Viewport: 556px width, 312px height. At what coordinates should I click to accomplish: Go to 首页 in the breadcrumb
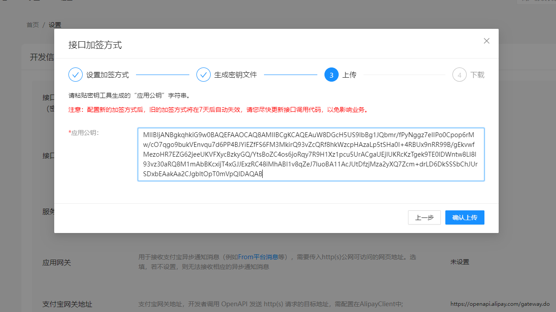(x=32, y=25)
